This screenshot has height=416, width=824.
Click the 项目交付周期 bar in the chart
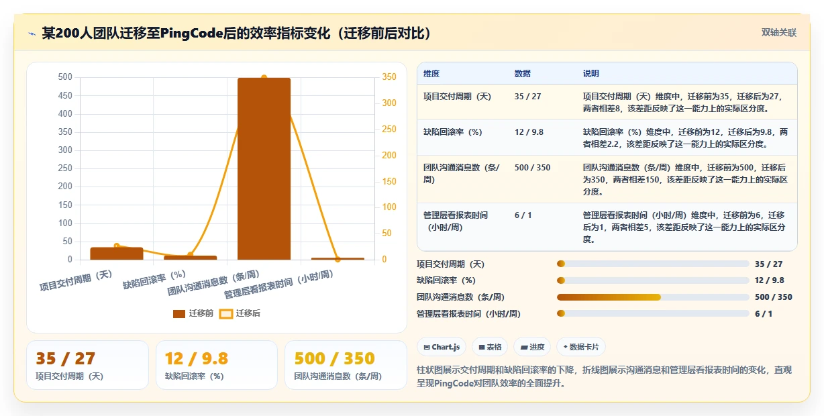[117, 253]
